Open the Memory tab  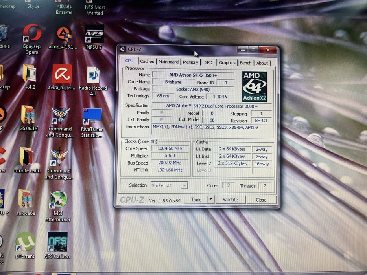[x=190, y=62]
